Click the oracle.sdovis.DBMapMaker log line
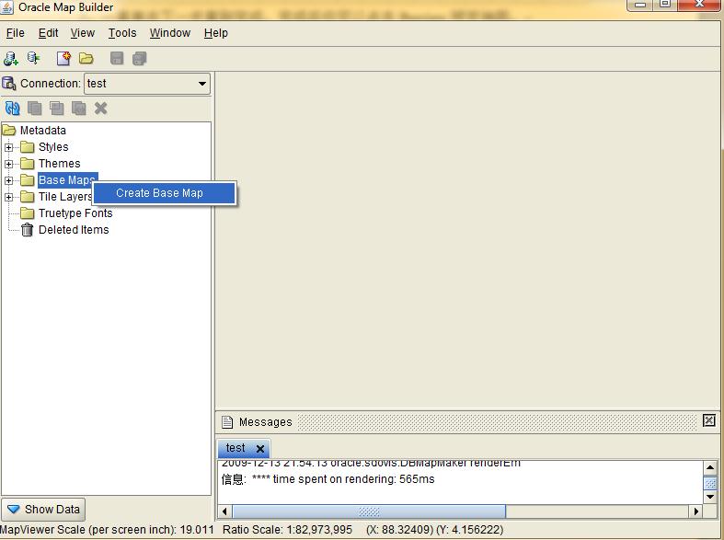Screen dimensions: 724x540 tap(371, 463)
